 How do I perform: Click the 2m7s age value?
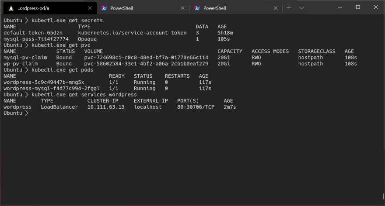230,107
